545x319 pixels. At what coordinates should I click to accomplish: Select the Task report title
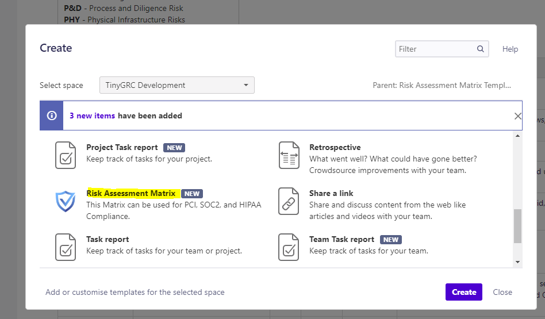[x=108, y=240]
